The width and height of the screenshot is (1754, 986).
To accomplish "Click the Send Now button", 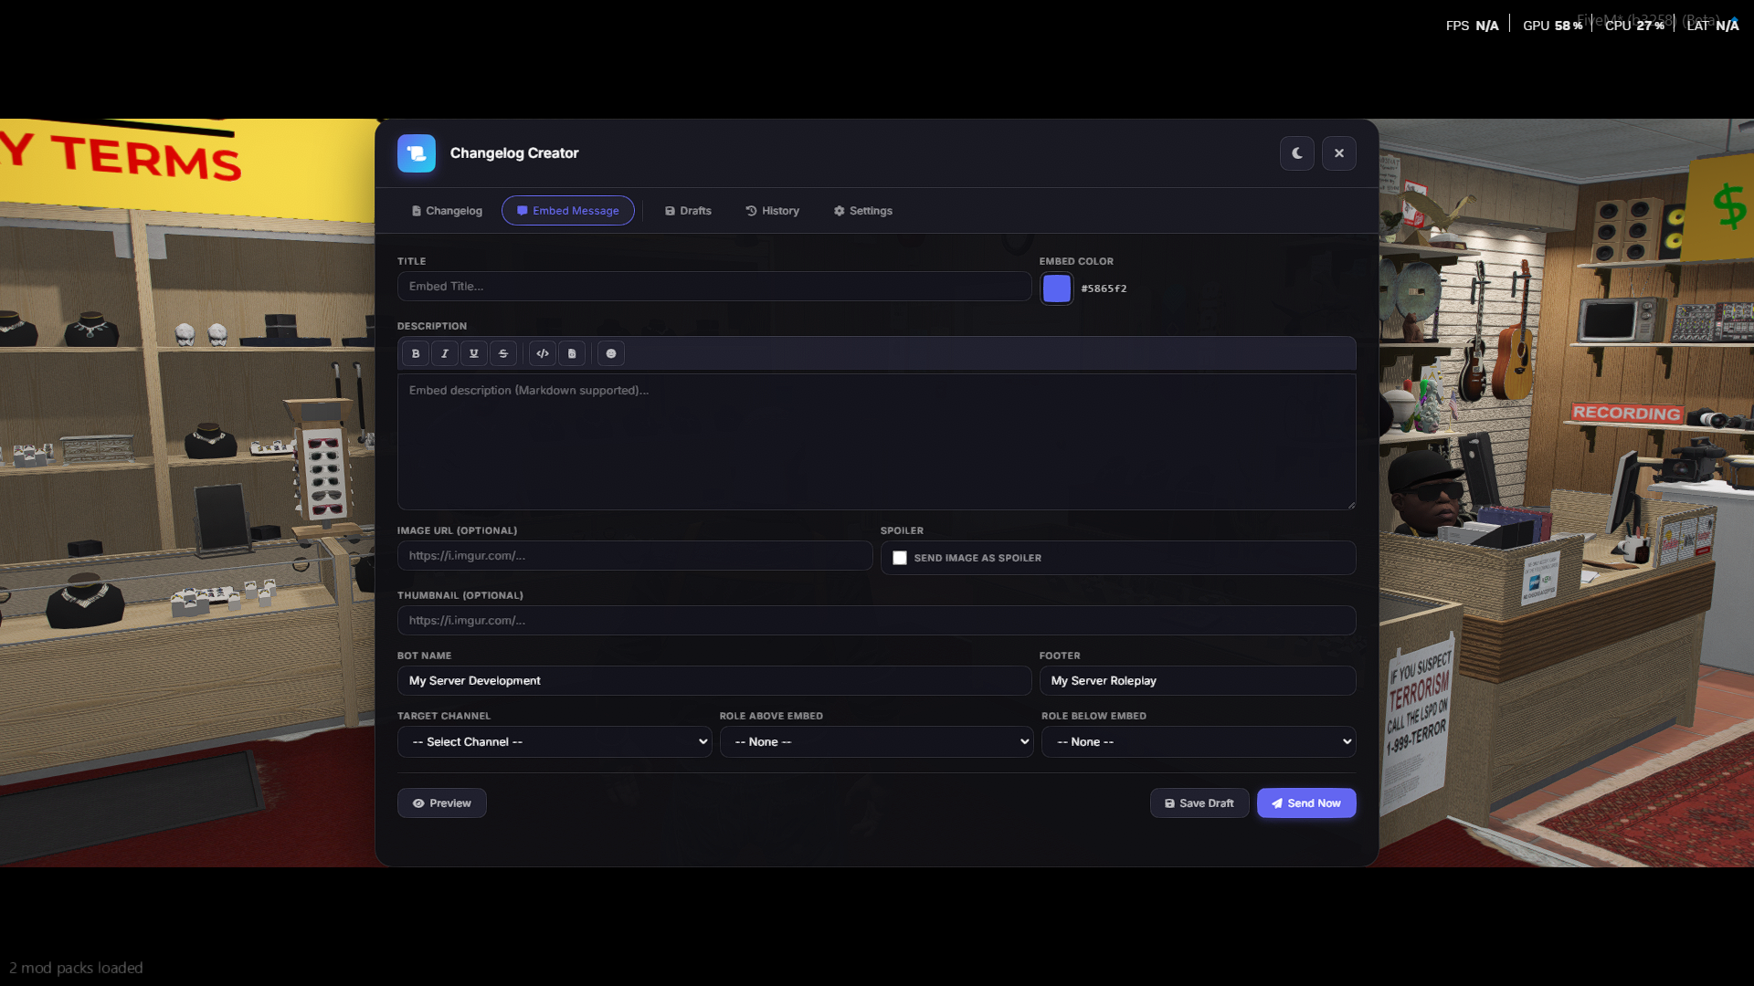I will tap(1306, 803).
